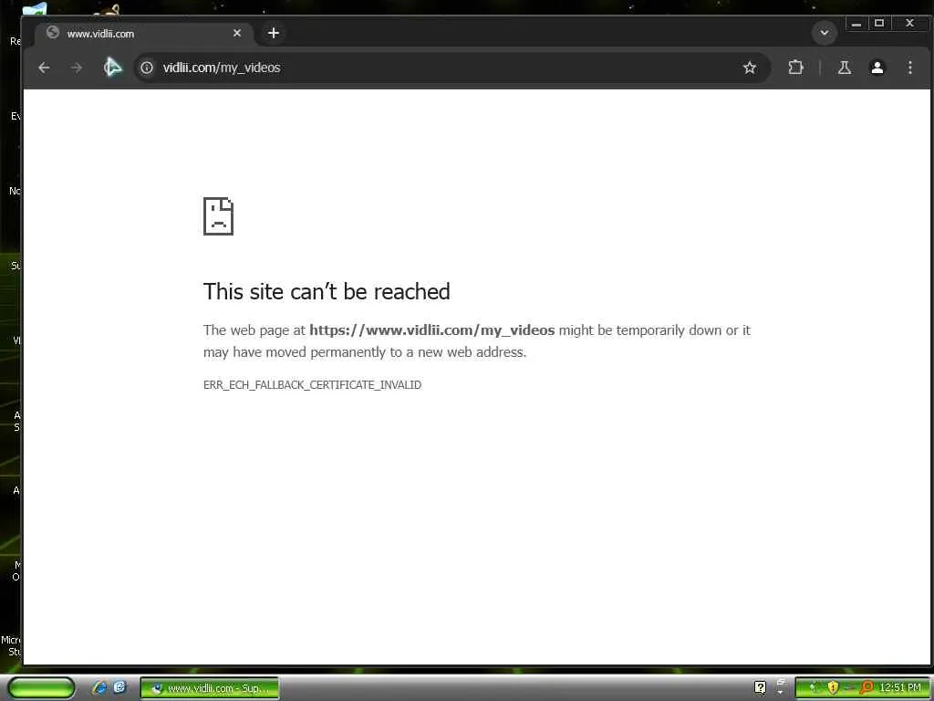Select the www.vidlii.com tab
This screenshot has width=934, height=701.
click(144, 34)
